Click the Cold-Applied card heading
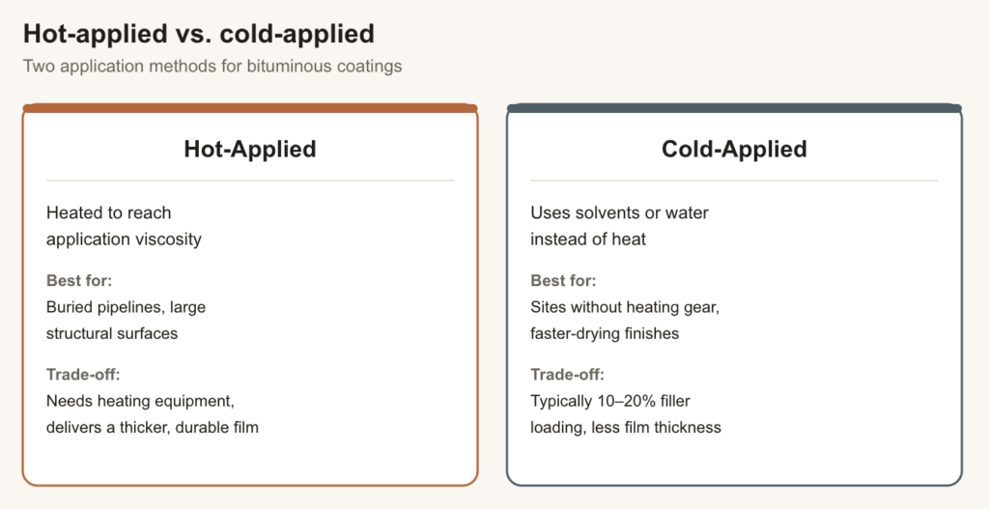This screenshot has height=509, width=989. point(734,149)
